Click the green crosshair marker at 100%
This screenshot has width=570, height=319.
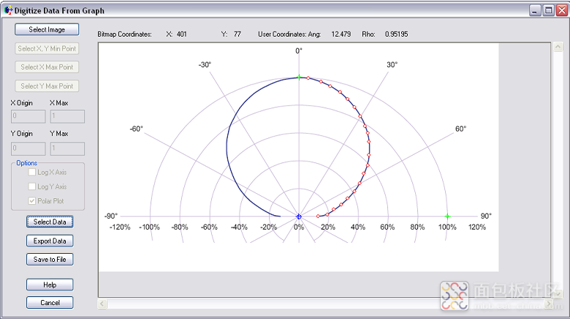[447, 217]
